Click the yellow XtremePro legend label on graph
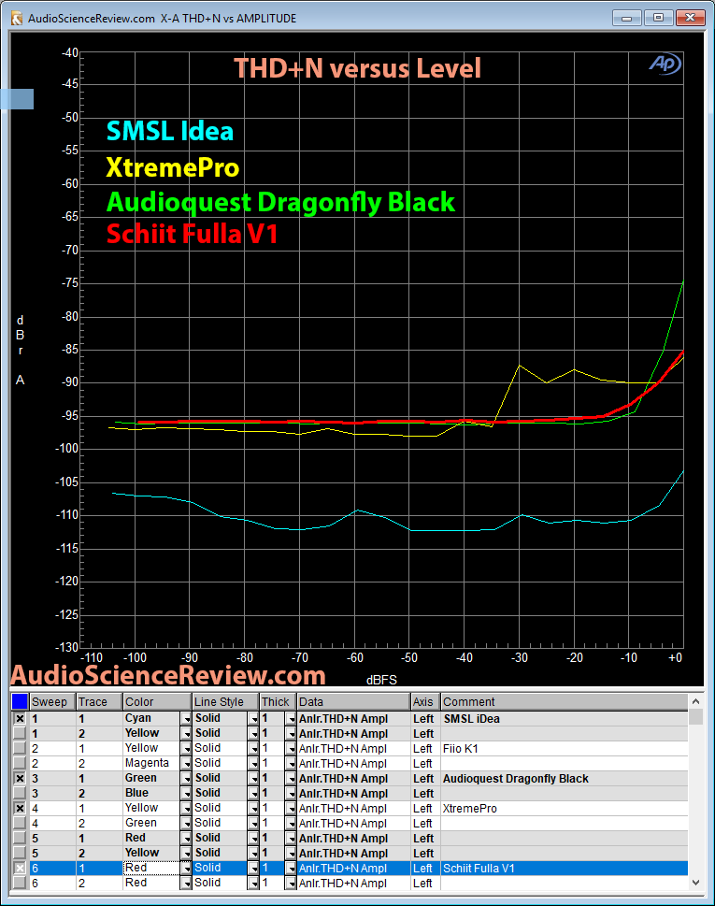 173,167
